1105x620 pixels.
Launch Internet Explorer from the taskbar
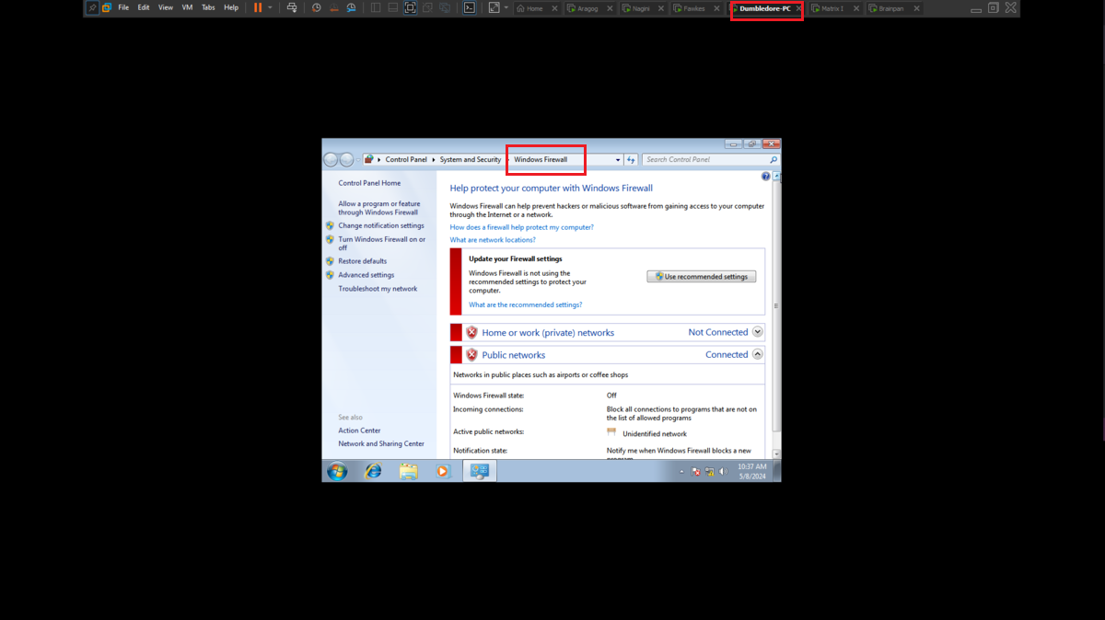point(373,471)
